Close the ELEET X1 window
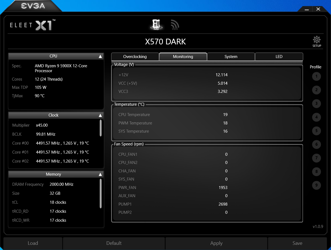This screenshot has width=331, height=250. point(318,9)
